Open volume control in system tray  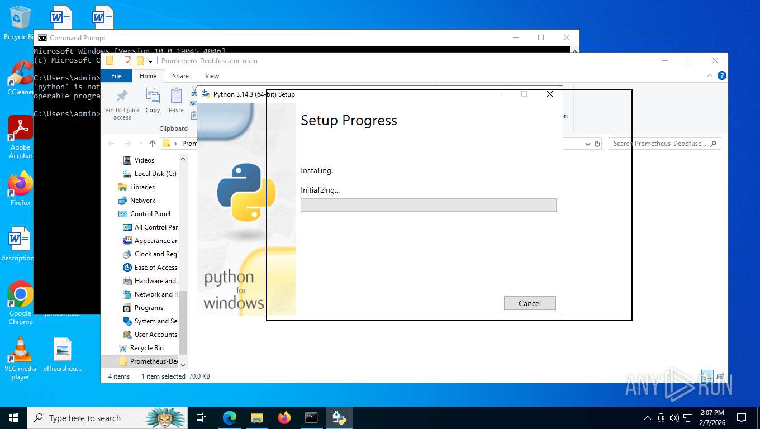point(674,418)
